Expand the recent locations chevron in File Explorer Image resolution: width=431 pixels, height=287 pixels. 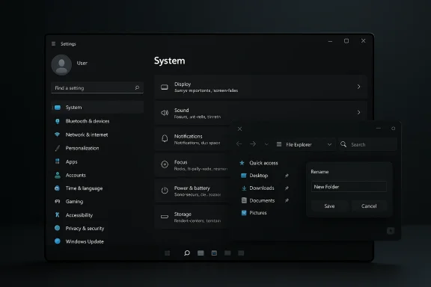pyautogui.click(x=266, y=144)
